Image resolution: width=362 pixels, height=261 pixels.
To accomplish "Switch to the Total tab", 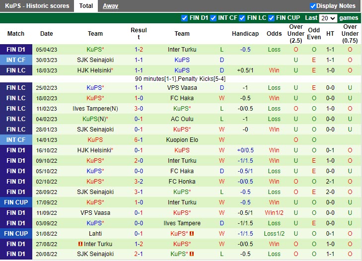I will 86,6.
